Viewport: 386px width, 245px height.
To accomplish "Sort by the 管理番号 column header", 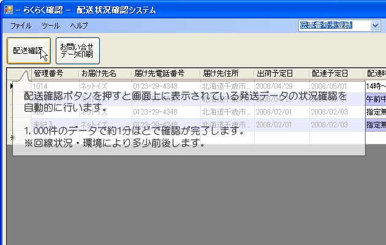I will tap(48, 73).
